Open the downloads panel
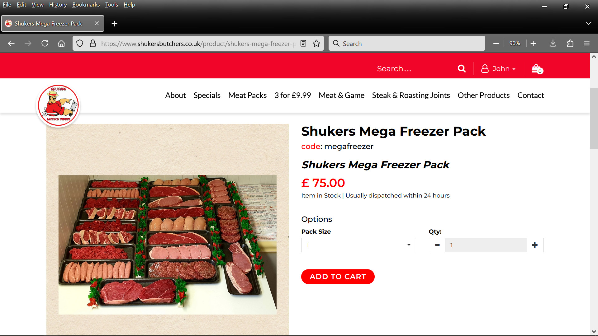 tap(553, 44)
